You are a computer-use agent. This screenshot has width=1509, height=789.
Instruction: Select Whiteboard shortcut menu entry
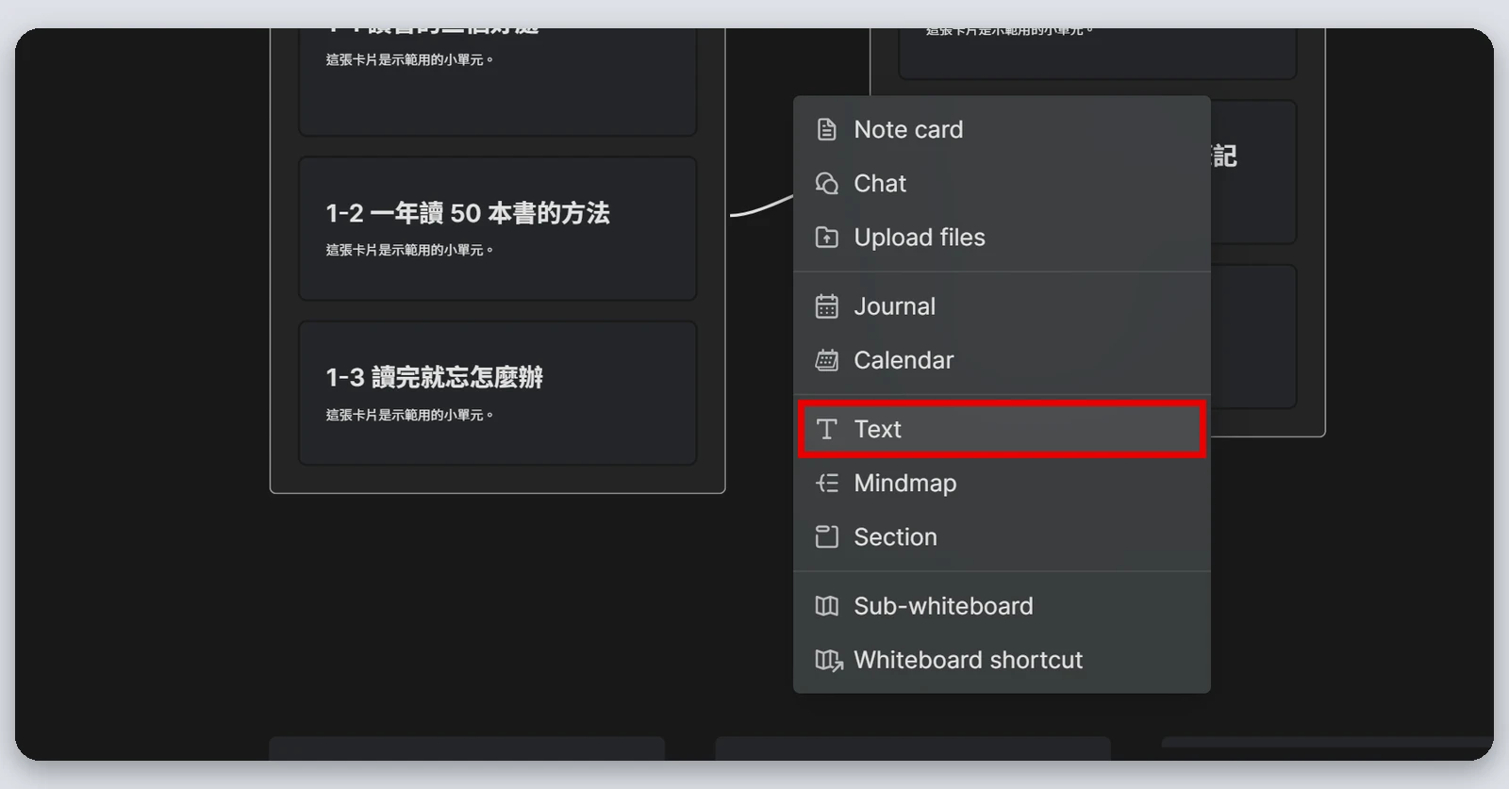pyautogui.click(x=1002, y=660)
